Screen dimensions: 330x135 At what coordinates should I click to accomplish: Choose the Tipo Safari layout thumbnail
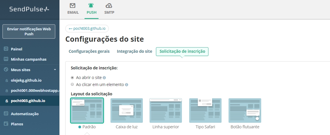(205, 110)
